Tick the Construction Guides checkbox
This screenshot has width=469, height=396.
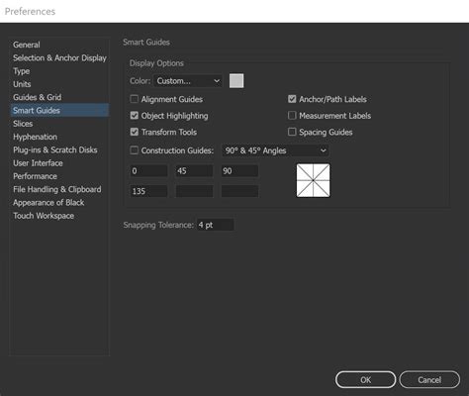pyautogui.click(x=135, y=150)
